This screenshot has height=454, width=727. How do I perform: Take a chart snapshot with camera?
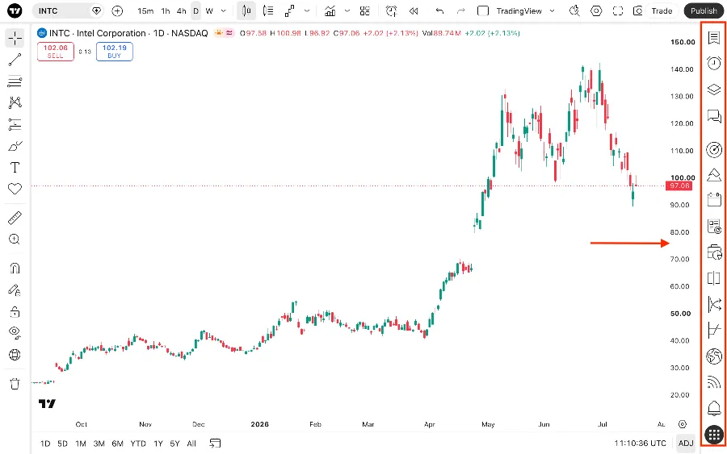click(638, 10)
